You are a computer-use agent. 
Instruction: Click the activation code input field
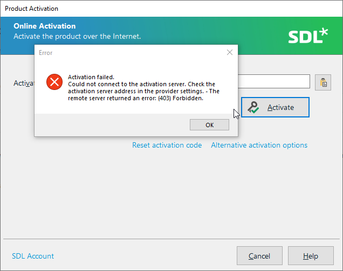pyautogui.click(x=274, y=81)
